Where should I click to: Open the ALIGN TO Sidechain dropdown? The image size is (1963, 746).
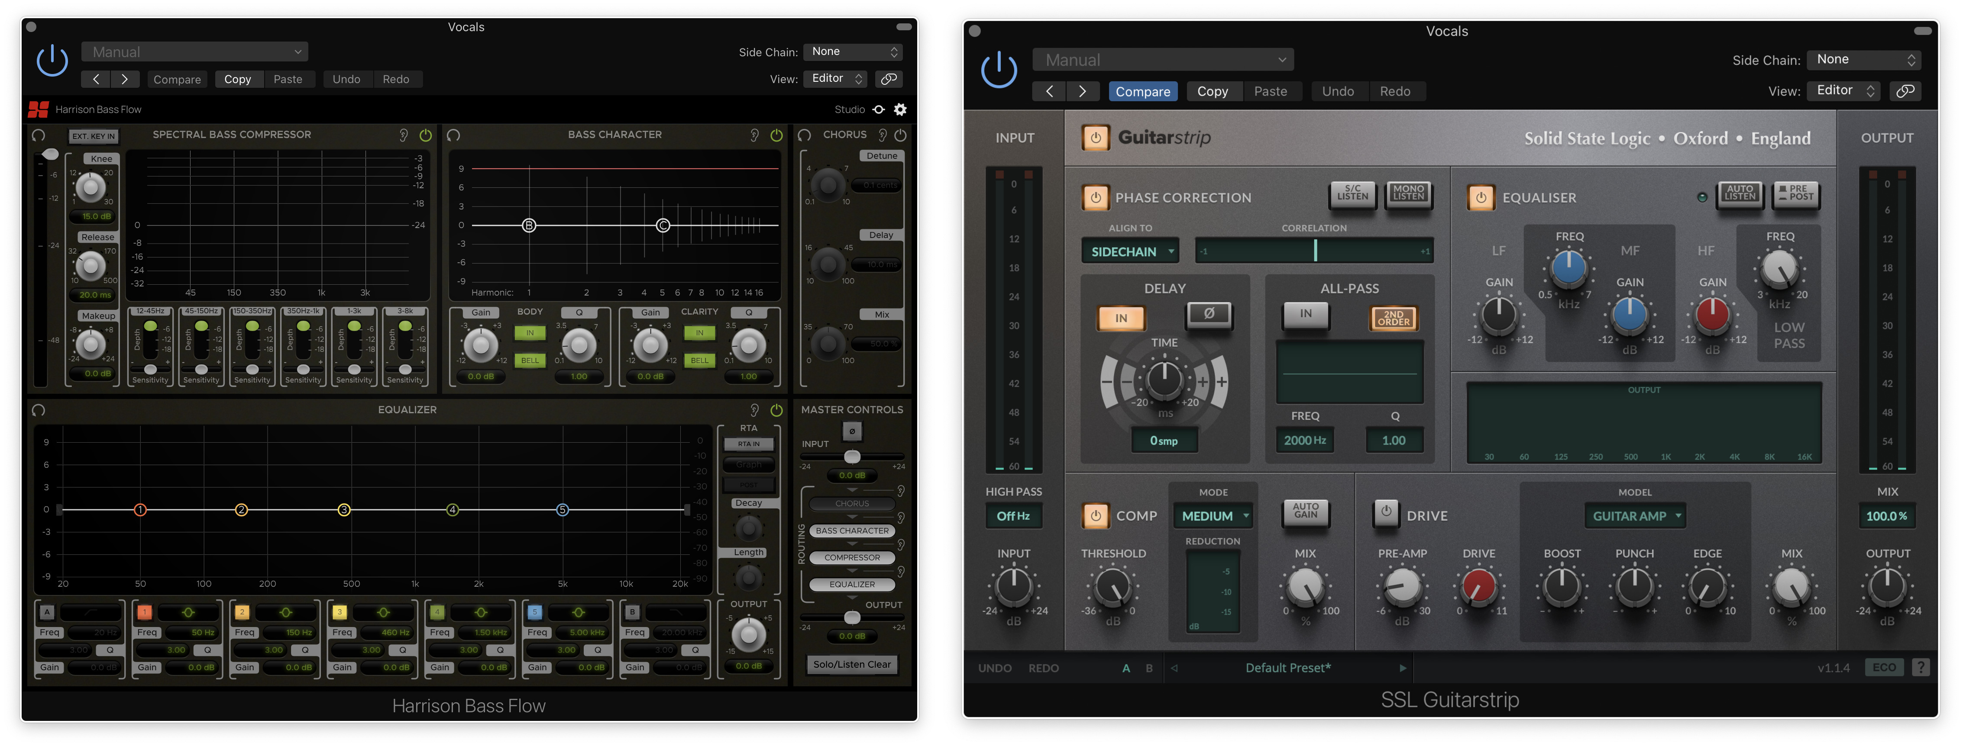point(1129,251)
